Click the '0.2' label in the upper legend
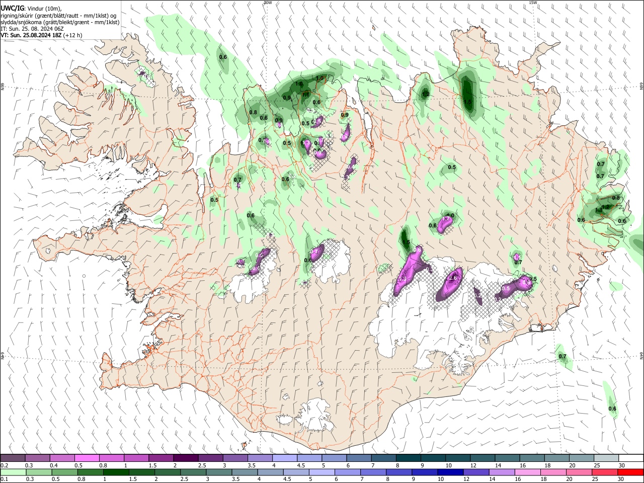Image resolution: width=644 pixels, height=483 pixels. coord(4,465)
